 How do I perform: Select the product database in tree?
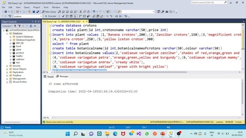(20, 53)
